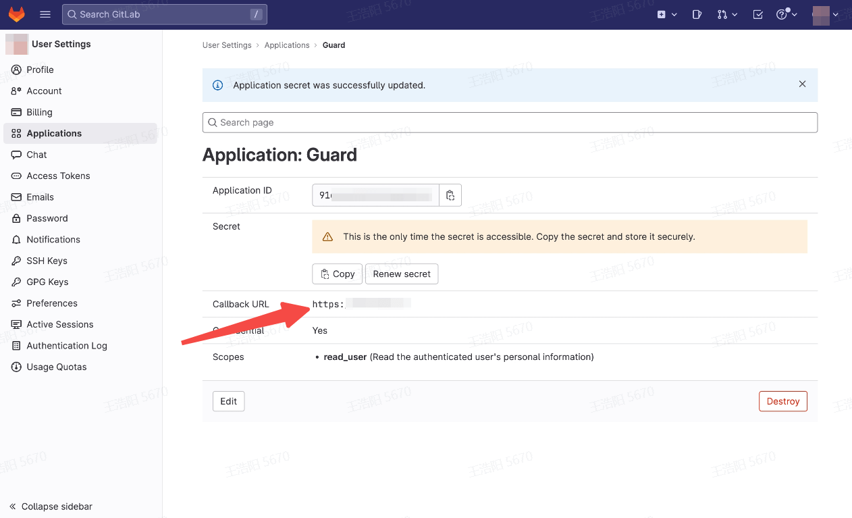Screen dimensions: 852x518
Task: Open the Issues icon in top bar
Action: pyautogui.click(x=697, y=14)
